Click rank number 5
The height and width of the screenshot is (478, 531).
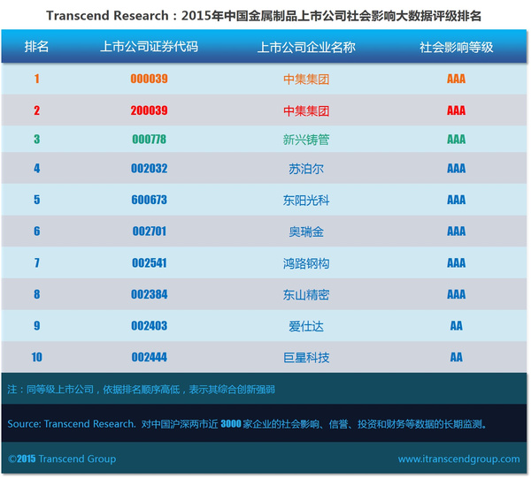point(36,200)
